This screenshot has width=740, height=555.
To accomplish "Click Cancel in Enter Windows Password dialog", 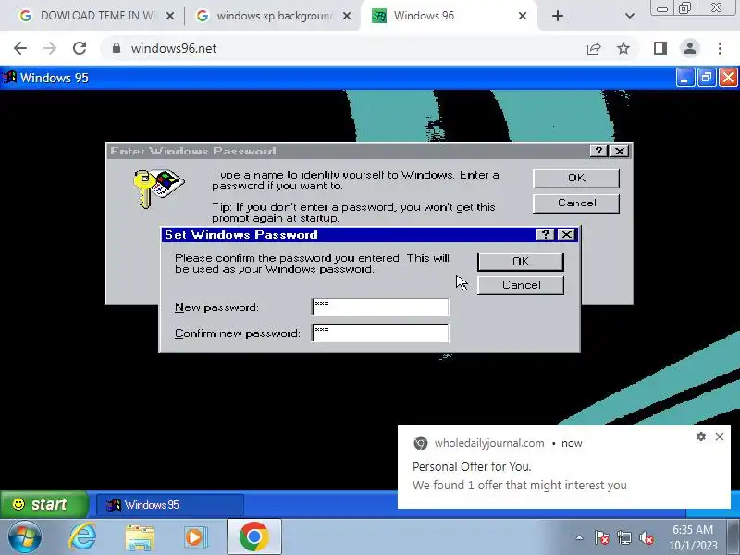I will [576, 203].
